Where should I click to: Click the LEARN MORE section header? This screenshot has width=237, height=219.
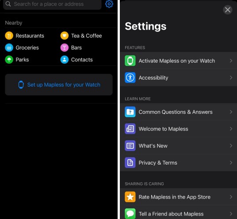(x=138, y=99)
